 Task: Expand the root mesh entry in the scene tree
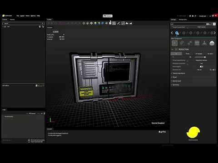point(3,27)
